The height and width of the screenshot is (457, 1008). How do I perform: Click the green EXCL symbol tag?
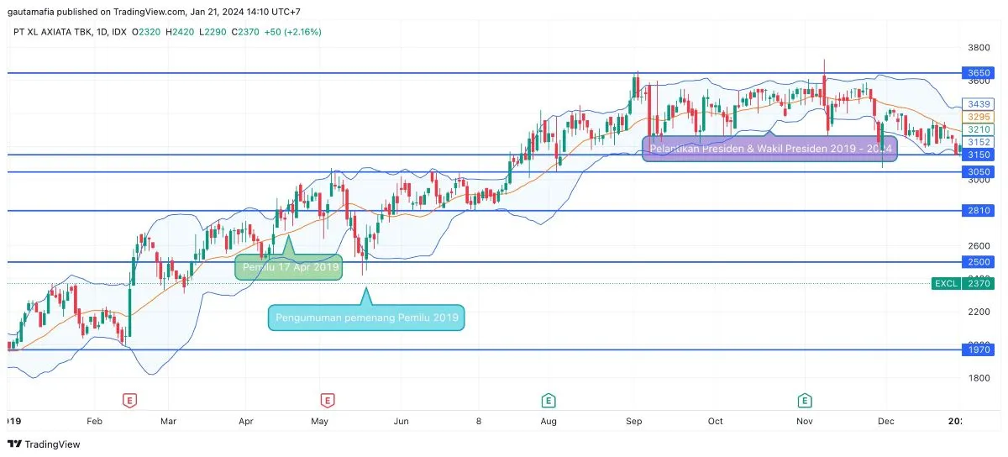point(946,284)
